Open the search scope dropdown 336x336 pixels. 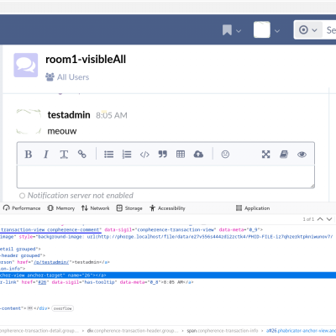(308, 29)
